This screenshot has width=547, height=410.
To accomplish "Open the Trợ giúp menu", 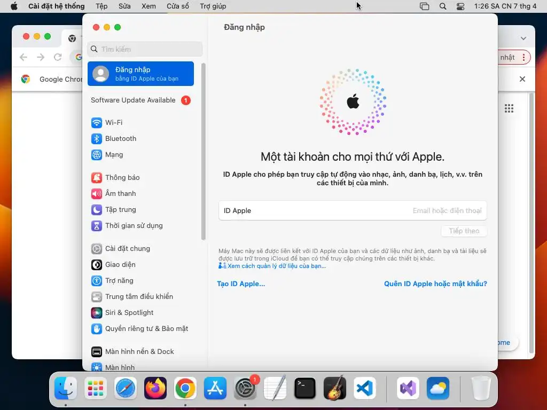I will tap(213, 6).
